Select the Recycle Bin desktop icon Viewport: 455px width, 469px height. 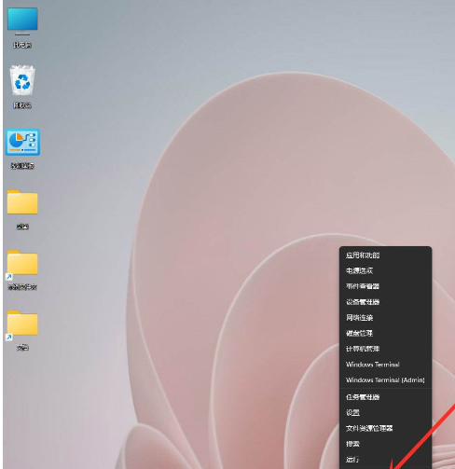coord(22,87)
